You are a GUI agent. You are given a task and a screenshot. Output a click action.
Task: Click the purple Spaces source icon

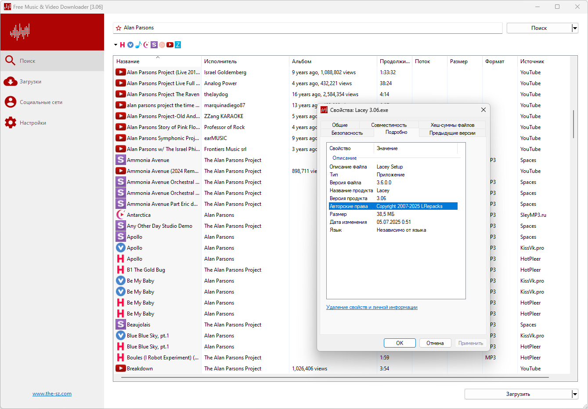click(154, 45)
